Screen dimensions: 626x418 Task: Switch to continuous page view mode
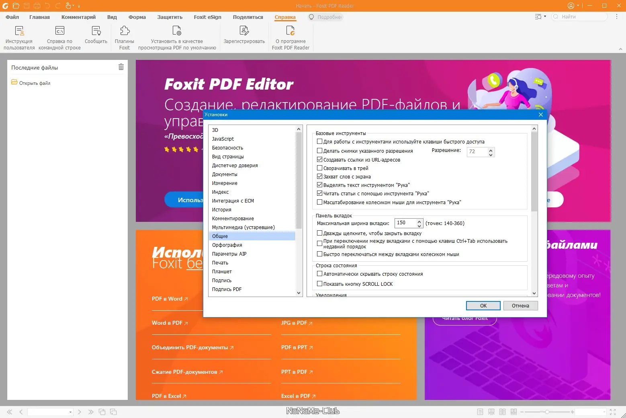click(491, 412)
